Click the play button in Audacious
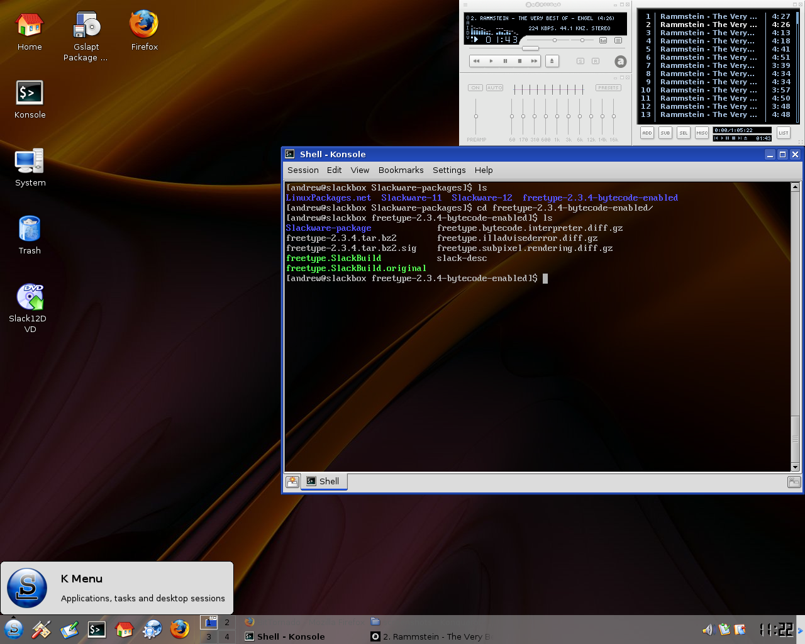The width and height of the screenshot is (805, 644). (491, 61)
